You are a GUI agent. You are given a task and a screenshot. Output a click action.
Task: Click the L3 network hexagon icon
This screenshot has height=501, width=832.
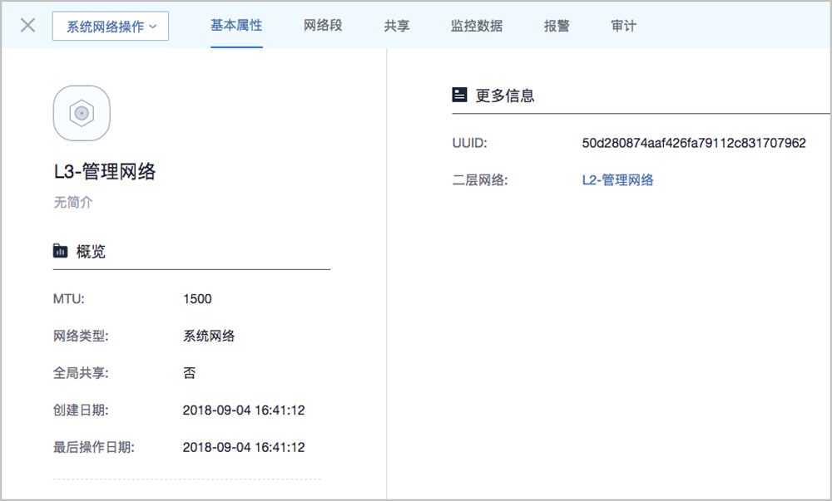(x=82, y=114)
